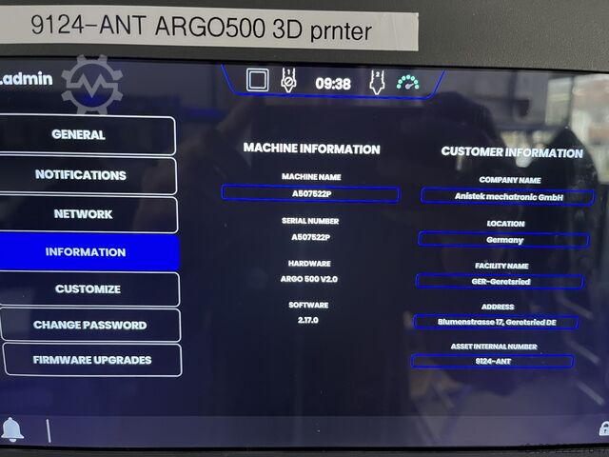
Task: Select the software version 2.17.0
Action: click(x=308, y=320)
